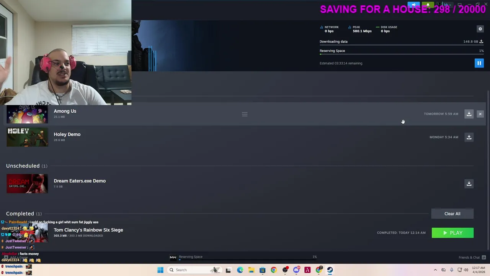Click 'TOMORROW 5:59 AM' schedule text
The image size is (490, 276).
click(441, 114)
